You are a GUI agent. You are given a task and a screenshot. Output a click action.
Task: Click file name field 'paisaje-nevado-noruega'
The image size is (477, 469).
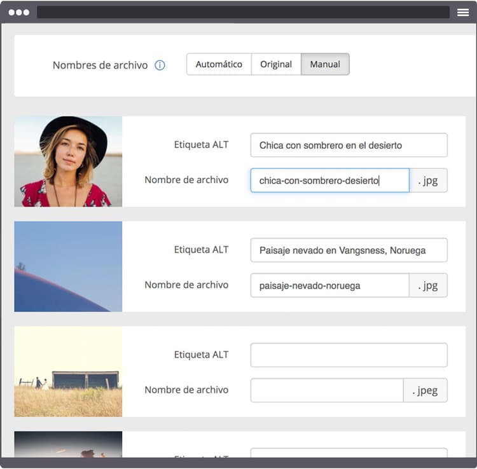point(329,285)
